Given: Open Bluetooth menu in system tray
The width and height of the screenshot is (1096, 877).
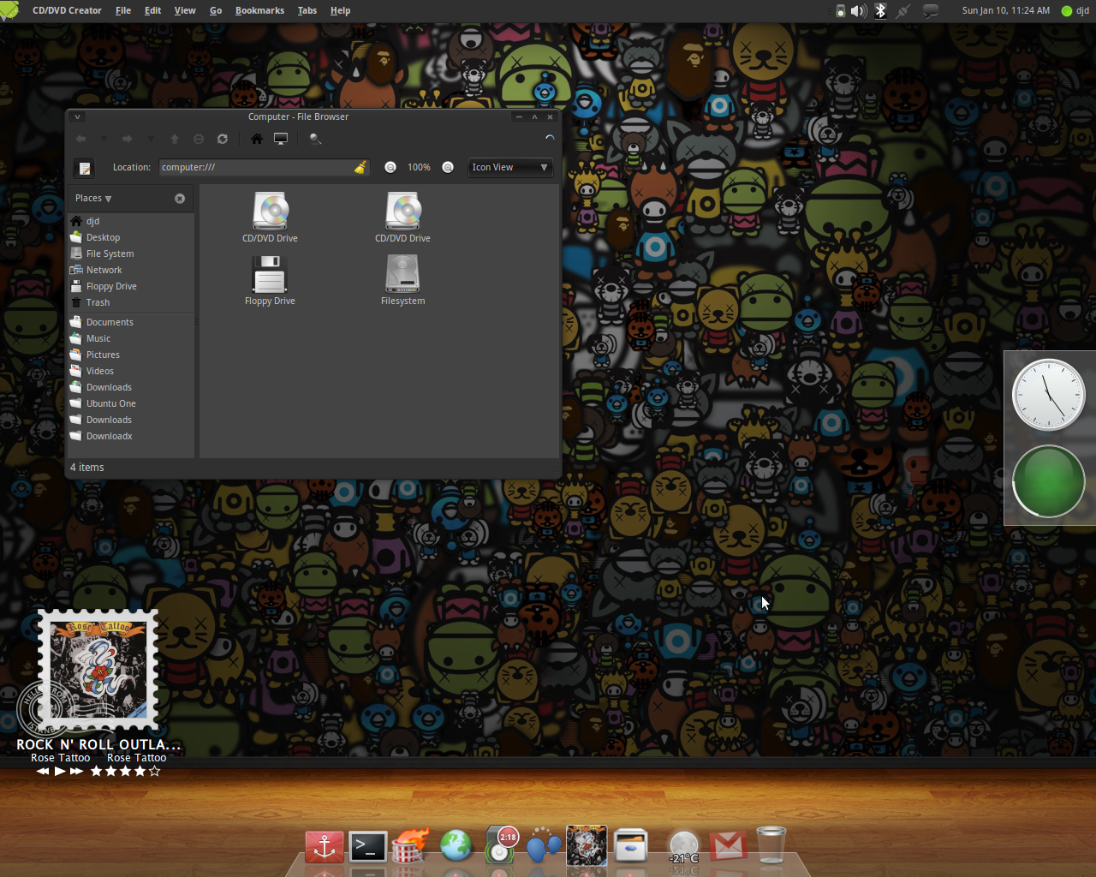Looking at the screenshot, I should [880, 11].
